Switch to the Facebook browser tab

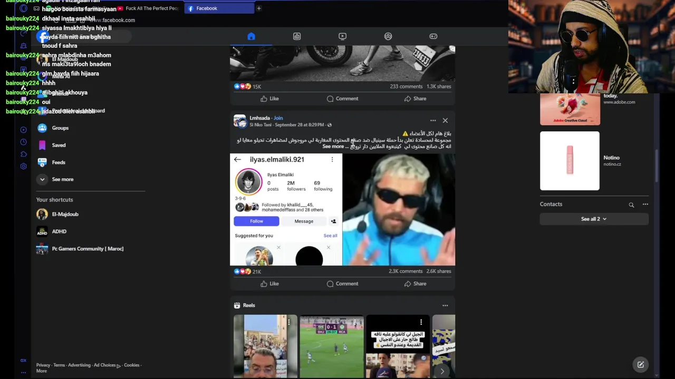(x=219, y=8)
